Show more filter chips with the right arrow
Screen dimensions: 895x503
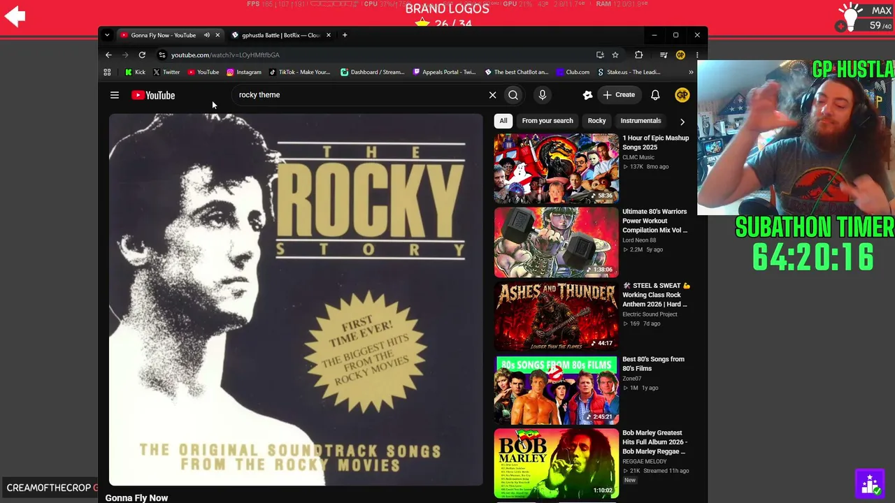[682, 122]
